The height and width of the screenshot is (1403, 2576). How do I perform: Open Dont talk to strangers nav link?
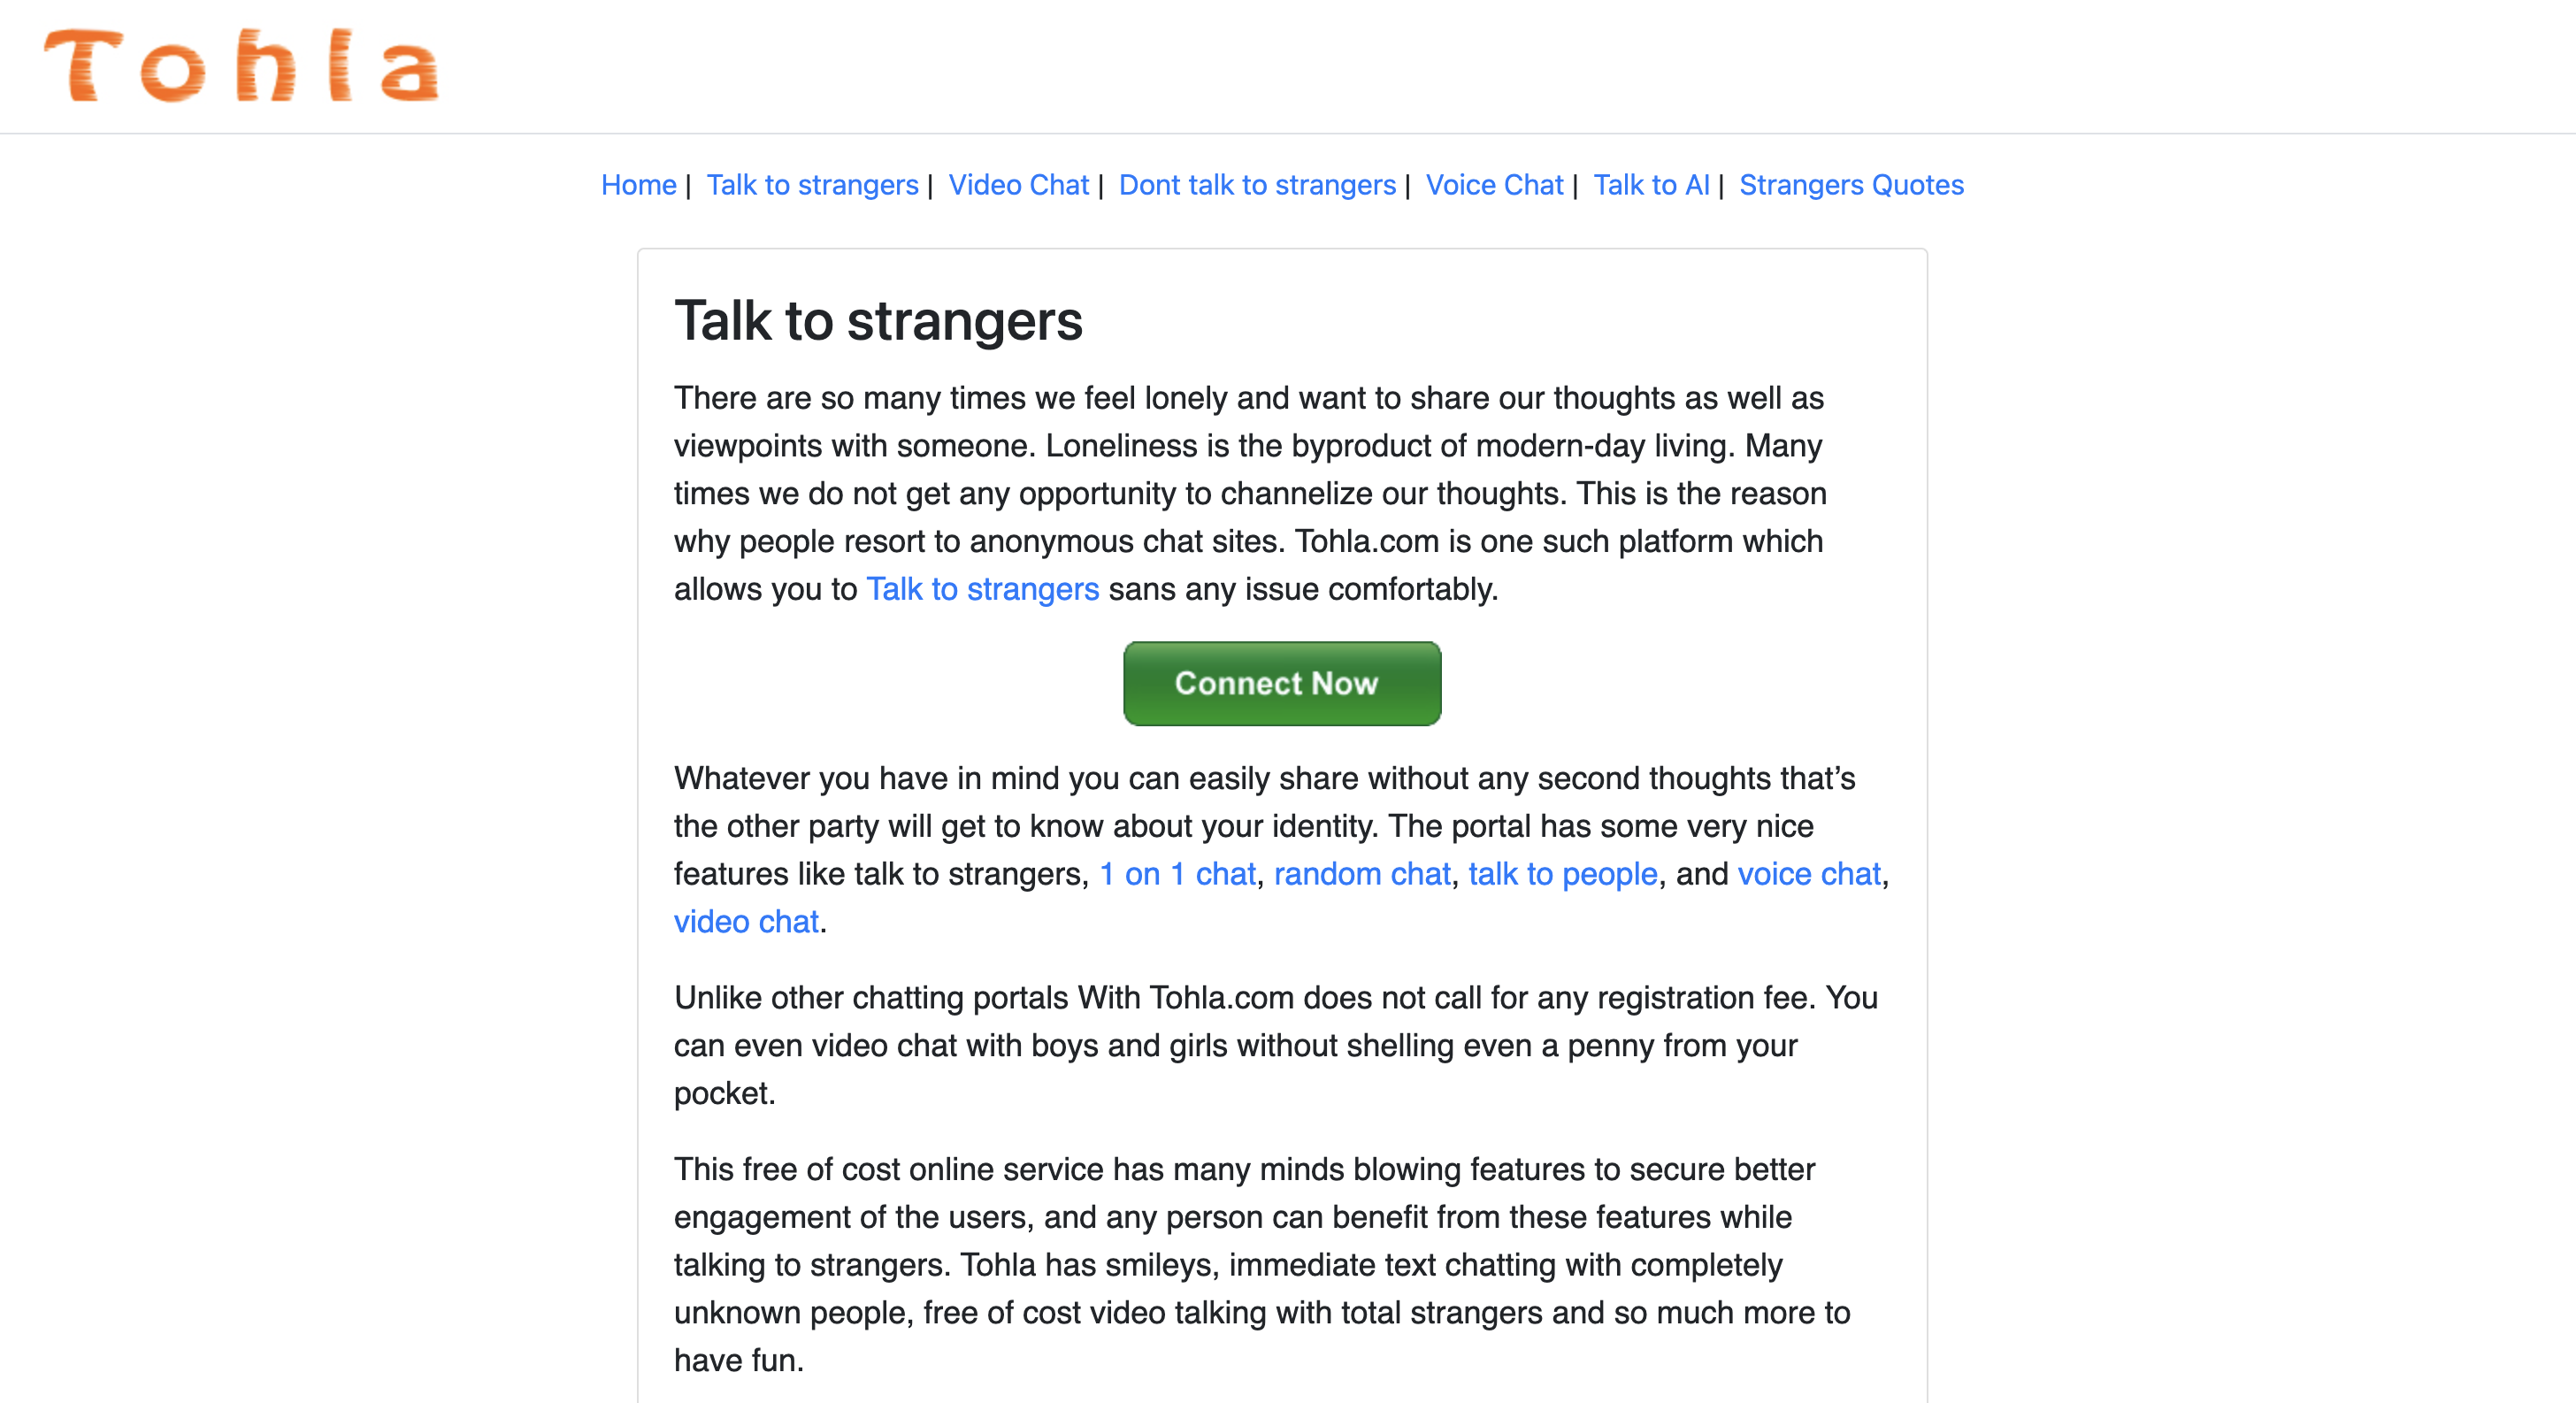1256,185
